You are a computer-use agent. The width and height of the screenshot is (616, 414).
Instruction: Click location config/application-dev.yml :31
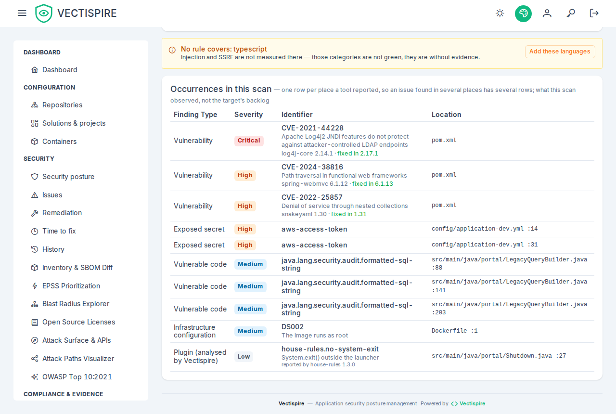click(x=485, y=245)
